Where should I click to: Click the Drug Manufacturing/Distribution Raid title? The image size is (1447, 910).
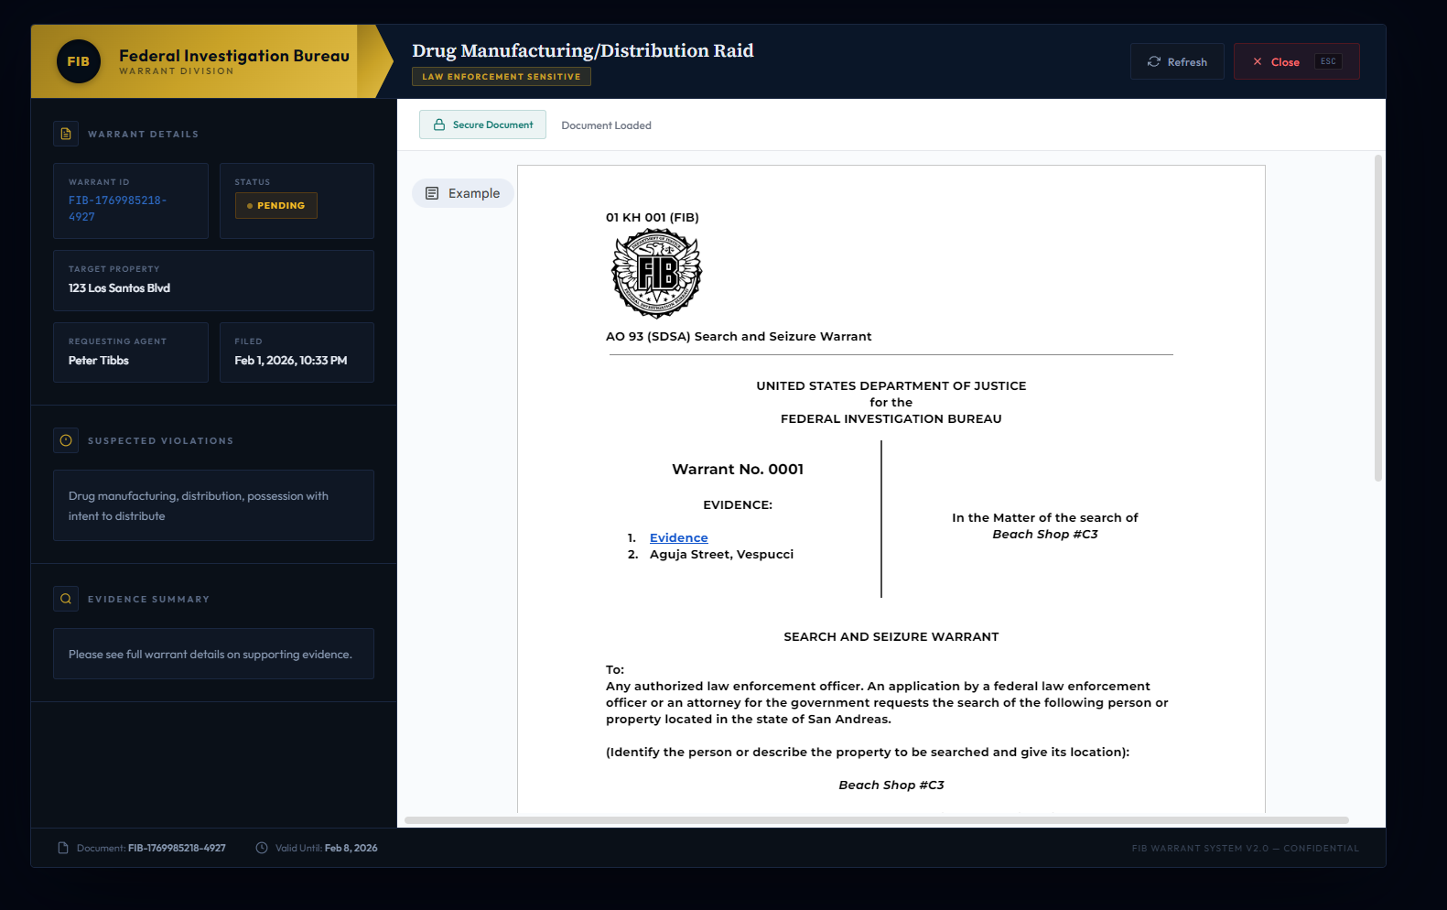click(583, 50)
